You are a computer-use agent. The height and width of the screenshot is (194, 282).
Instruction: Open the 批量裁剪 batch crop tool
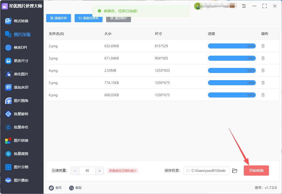pos(17,154)
